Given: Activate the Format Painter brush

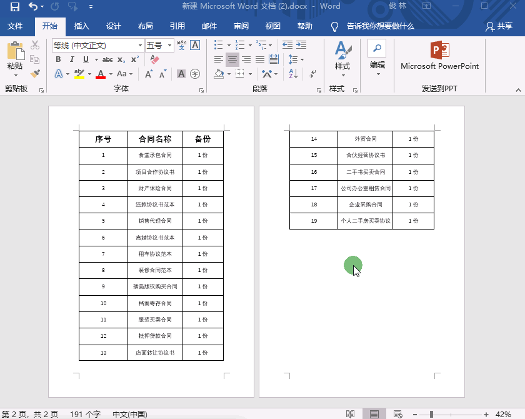Looking at the screenshot, I should coord(35,74).
